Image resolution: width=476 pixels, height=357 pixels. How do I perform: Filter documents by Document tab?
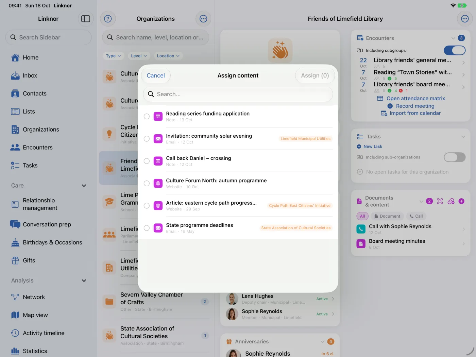tap(387, 216)
